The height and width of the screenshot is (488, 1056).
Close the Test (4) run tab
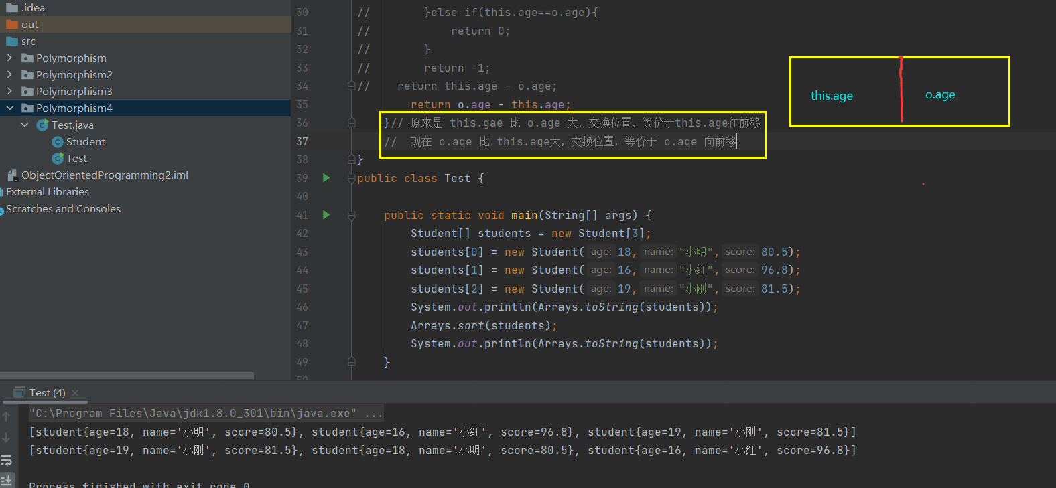pos(75,393)
